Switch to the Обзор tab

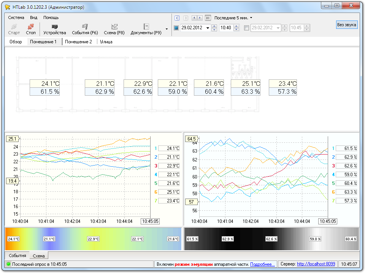pos(16,42)
